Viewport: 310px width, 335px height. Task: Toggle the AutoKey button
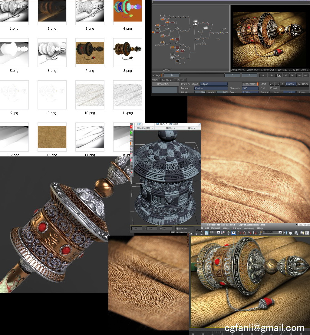156,75
